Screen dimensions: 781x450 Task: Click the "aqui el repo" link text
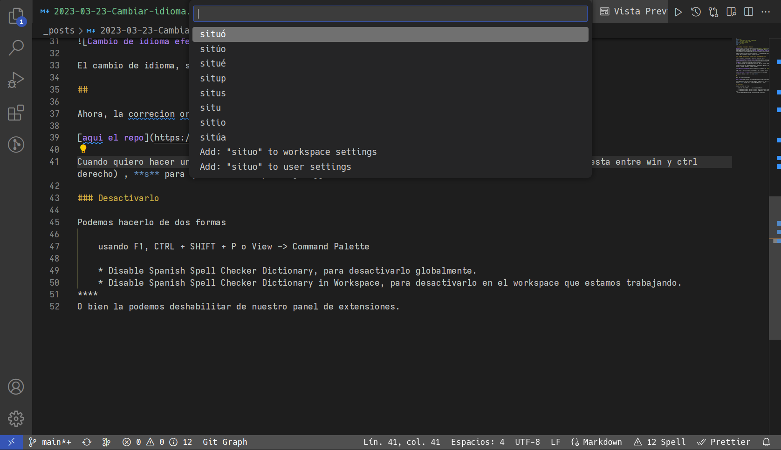[x=113, y=138]
